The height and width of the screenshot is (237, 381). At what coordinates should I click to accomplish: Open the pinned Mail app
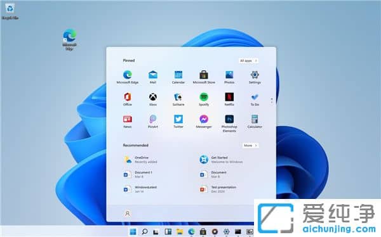coord(153,77)
